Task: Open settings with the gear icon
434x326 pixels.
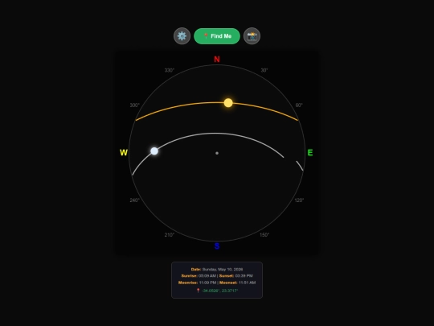Action: 182,36
